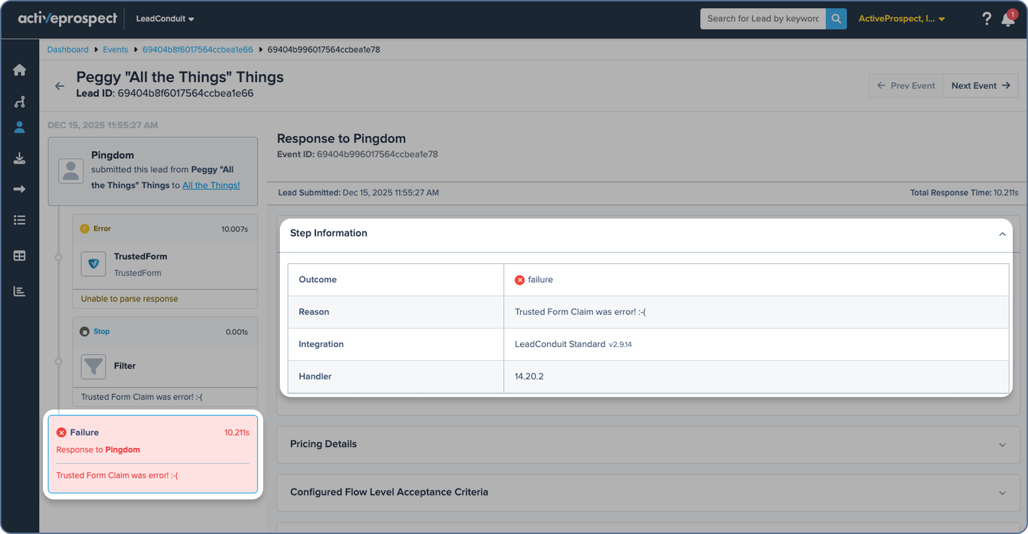Image resolution: width=1028 pixels, height=534 pixels.
Task: Expand Configured Flow Level Acceptance Criteria
Action: coord(1002,493)
